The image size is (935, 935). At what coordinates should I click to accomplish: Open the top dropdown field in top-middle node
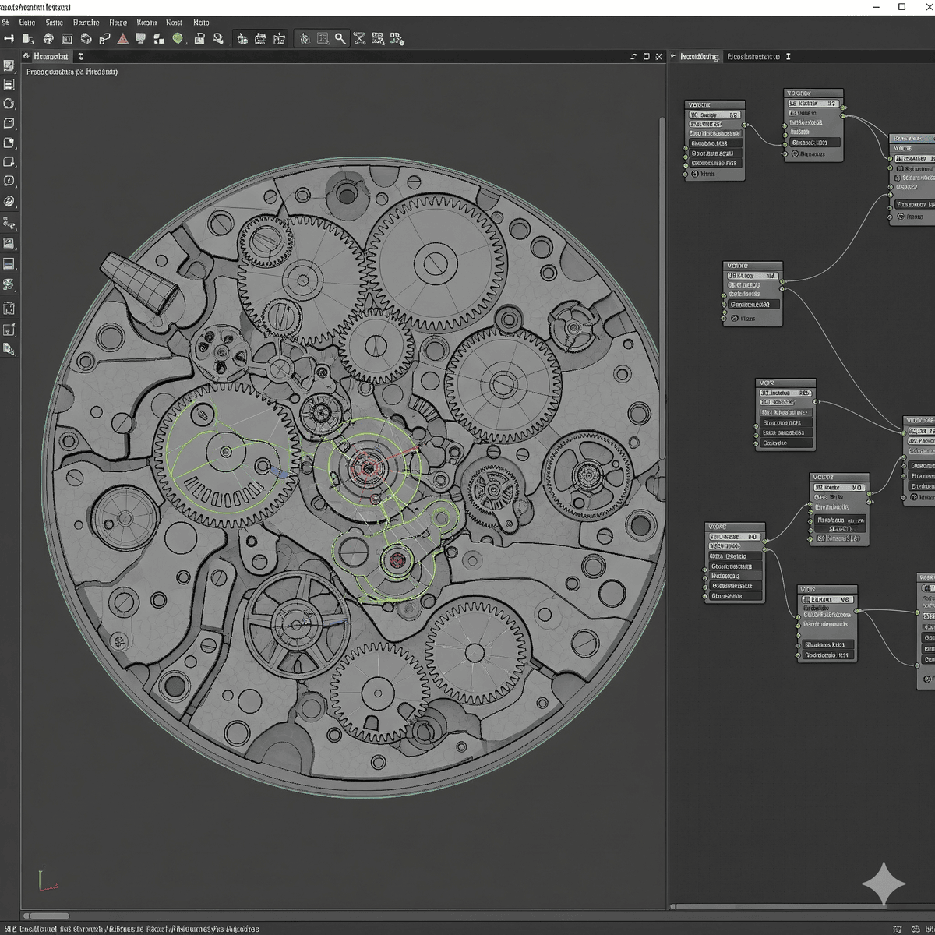click(x=813, y=103)
